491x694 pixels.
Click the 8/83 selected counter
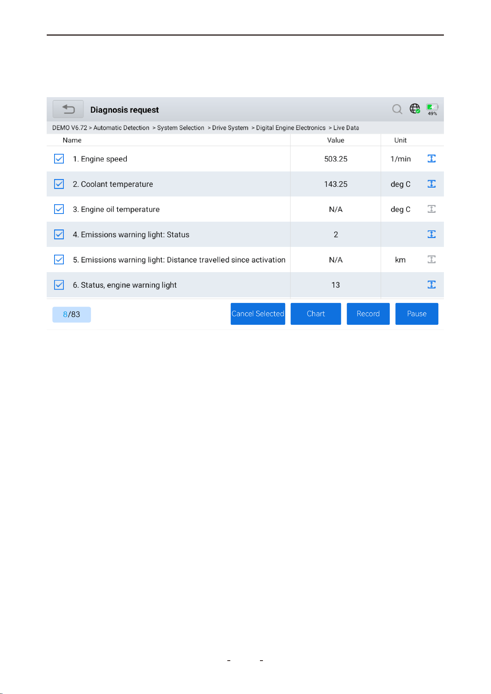tap(72, 314)
